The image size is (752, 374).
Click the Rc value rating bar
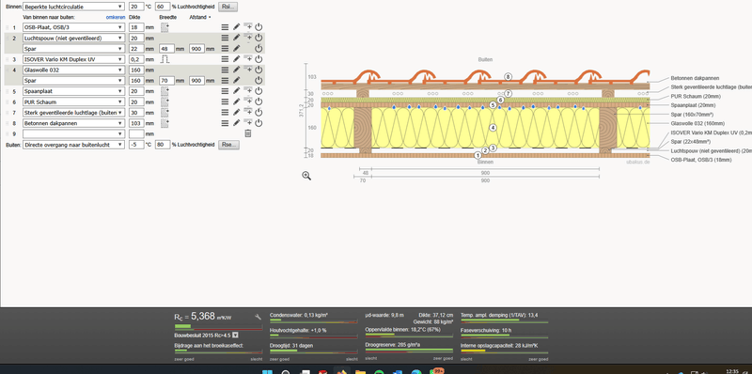[218, 328]
